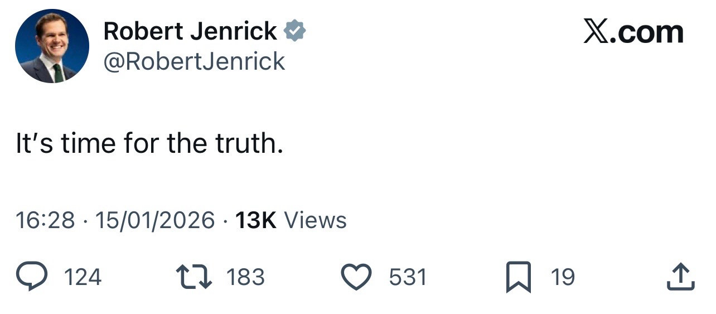
Task: Click the bold 13K view count
Action: point(256,220)
